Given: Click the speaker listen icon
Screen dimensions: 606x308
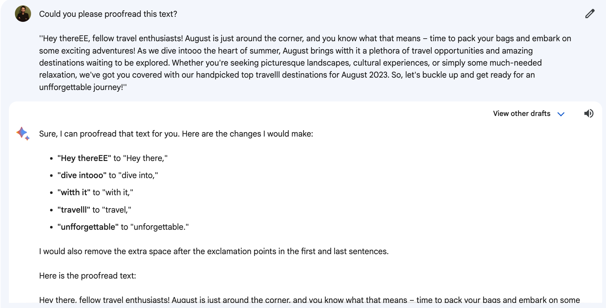Looking at the screenshot, I should pos(589,113).
